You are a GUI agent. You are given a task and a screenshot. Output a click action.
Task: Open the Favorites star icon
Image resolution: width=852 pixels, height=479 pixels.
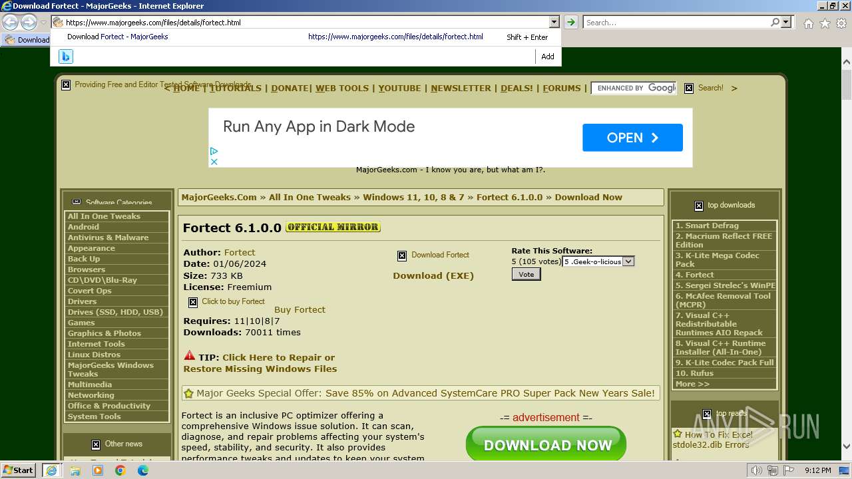coord(825,23)
